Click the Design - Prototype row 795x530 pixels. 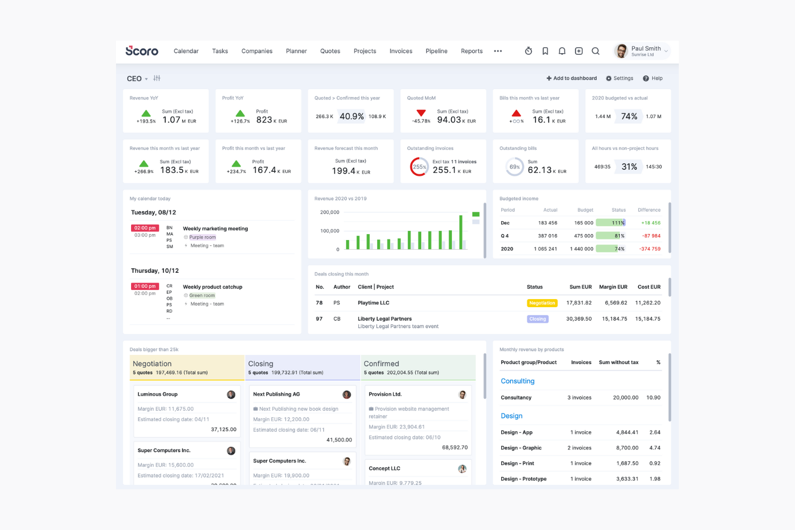tap(581, 479)
